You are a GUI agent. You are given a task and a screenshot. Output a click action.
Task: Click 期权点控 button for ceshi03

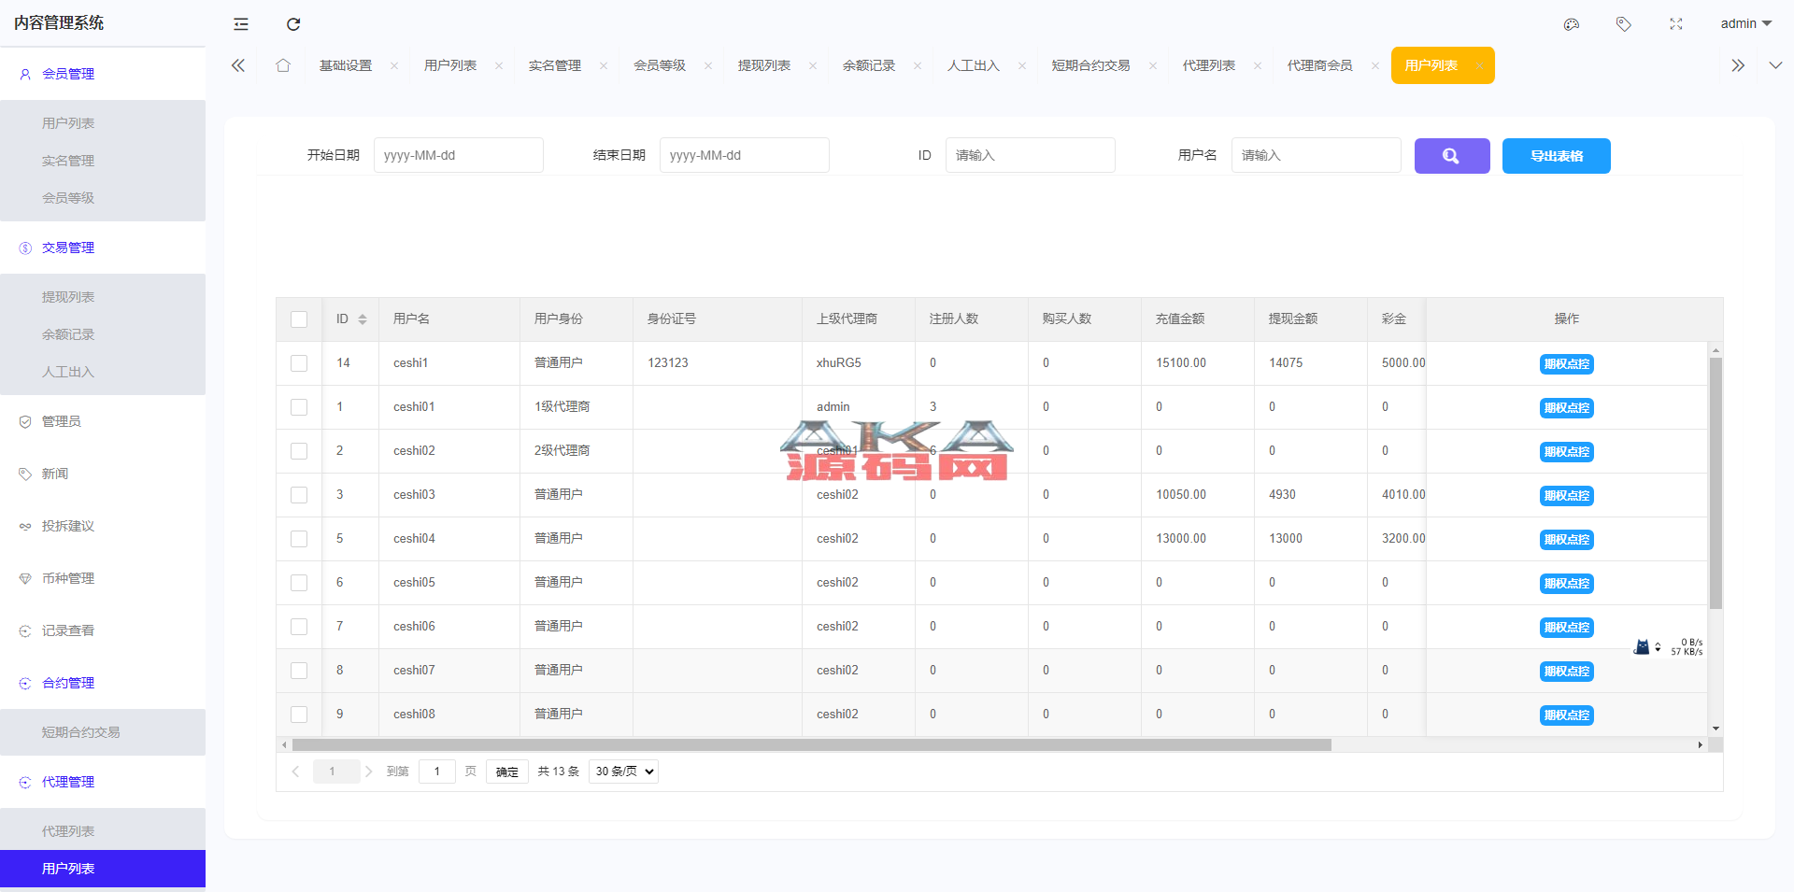coord(1566,496)
